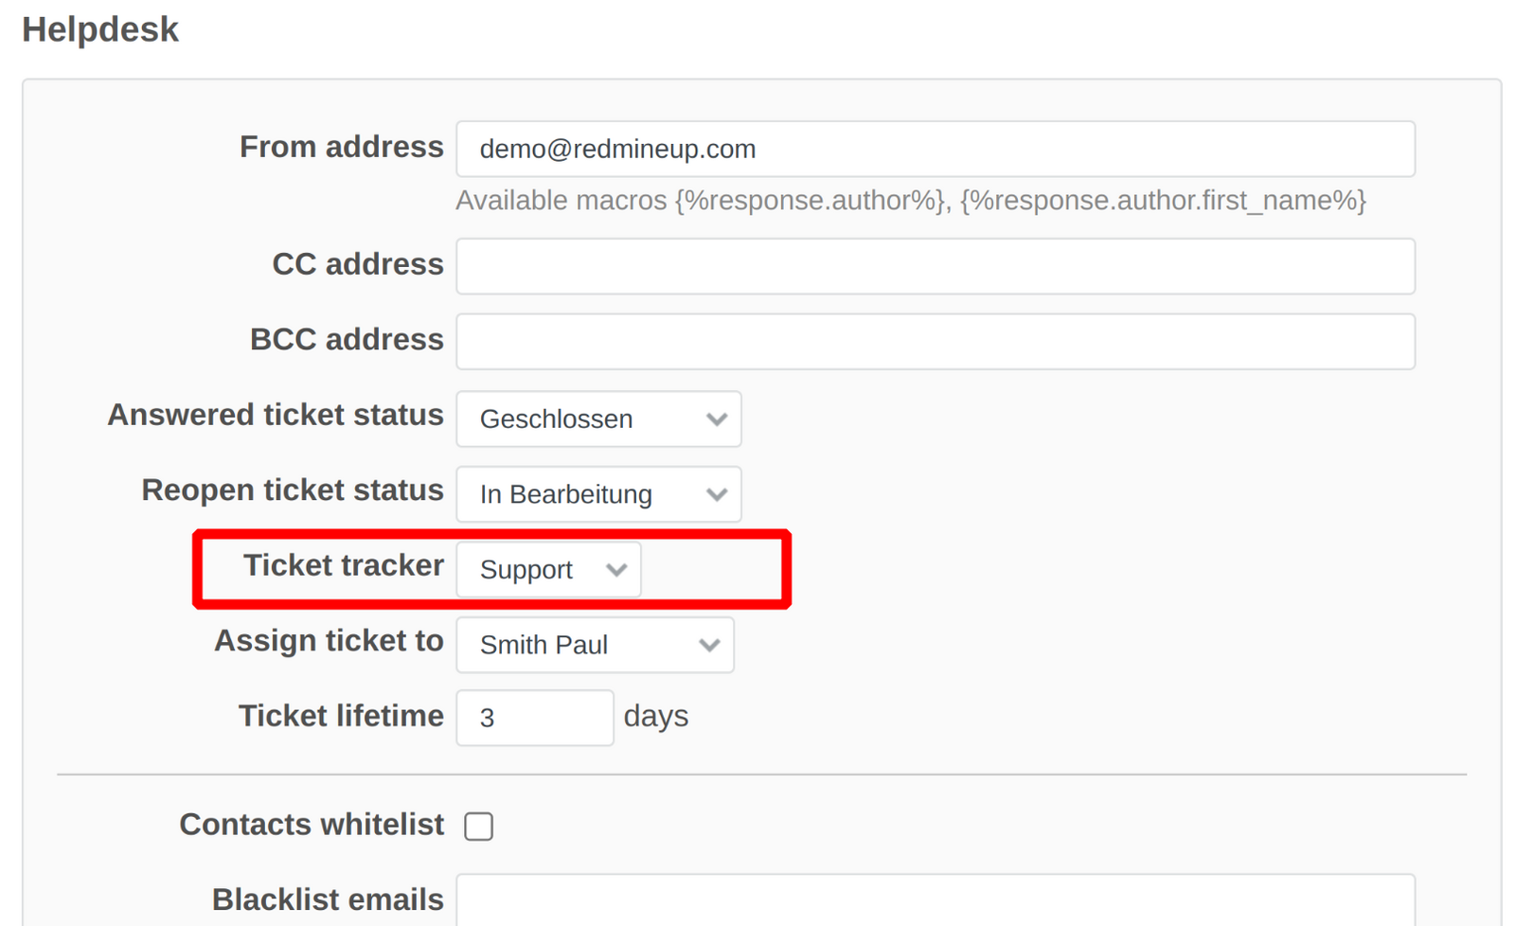Select the Support value in Ticket tracker
The image size is (1515, 926).
click(x=526, y=569)
